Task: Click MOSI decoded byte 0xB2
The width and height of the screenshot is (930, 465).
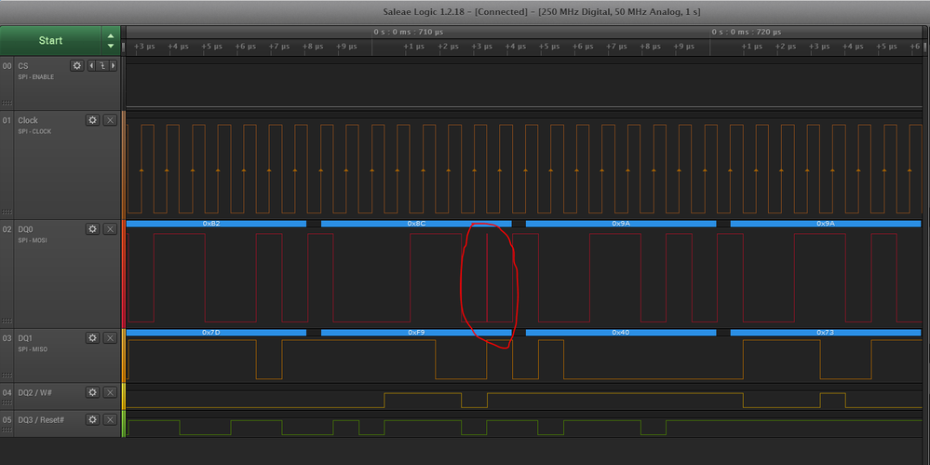Action: pyautogui.click(x=216, y=224)
